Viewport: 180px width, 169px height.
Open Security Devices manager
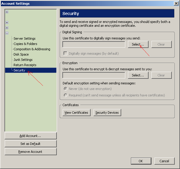107,113
